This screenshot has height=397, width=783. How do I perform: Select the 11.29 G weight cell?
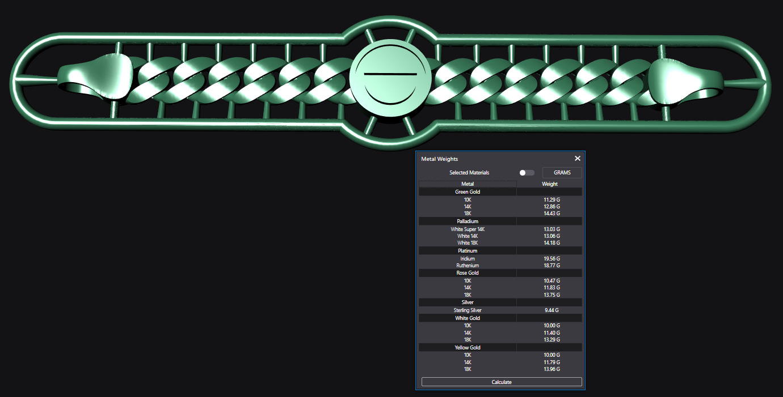(552, 200)
